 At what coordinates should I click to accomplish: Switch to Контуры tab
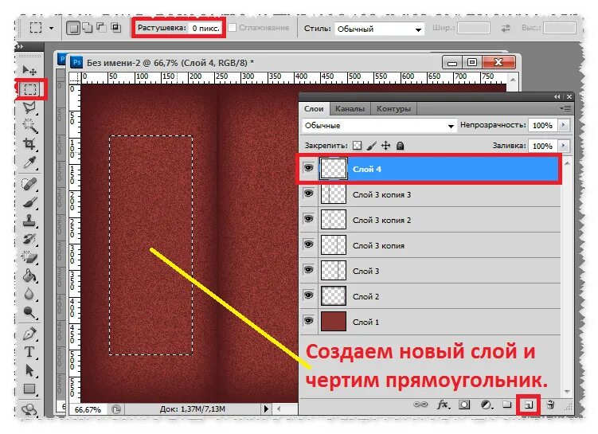pos(393,108)
